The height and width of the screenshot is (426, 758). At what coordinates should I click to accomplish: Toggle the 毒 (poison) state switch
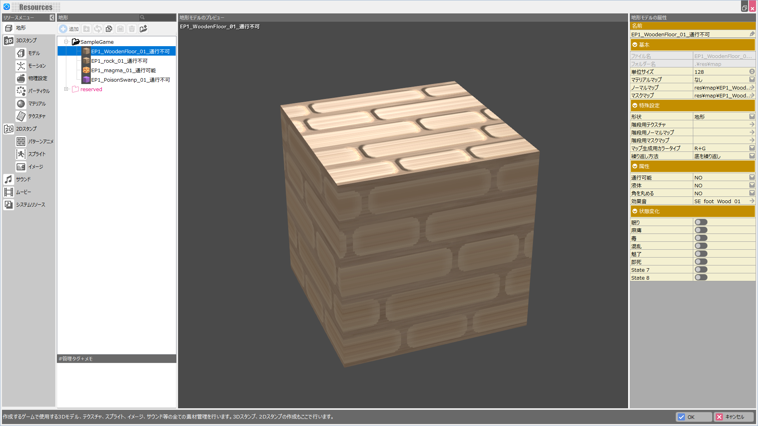point(701,238)
